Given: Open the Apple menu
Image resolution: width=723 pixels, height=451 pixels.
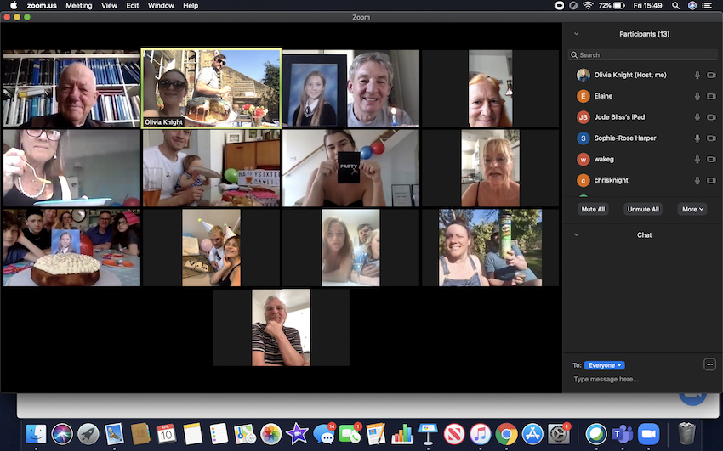Looking at the screenshot, I should [14, 6].
